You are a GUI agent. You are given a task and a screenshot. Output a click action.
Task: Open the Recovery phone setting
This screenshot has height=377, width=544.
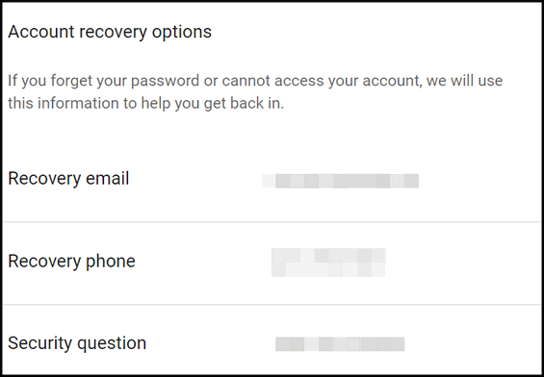click(x=272, y=263)
